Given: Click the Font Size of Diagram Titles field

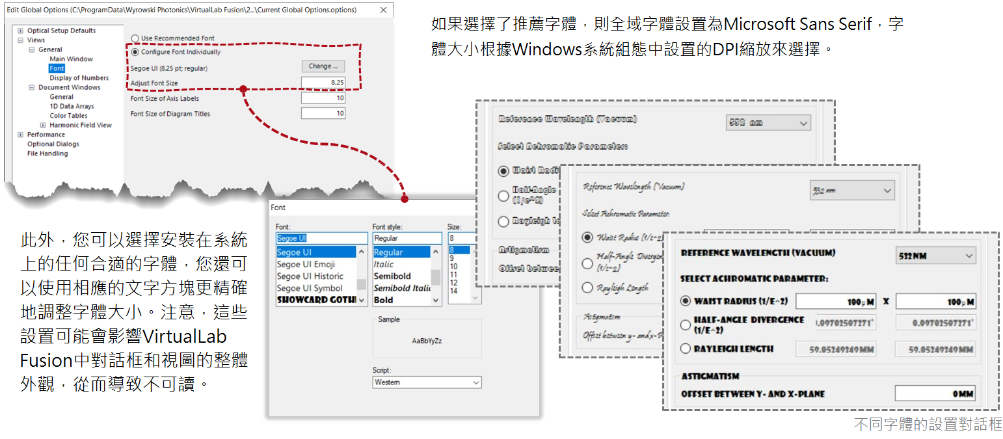Looking at the screenshot, I should click(x=323, y=114).
